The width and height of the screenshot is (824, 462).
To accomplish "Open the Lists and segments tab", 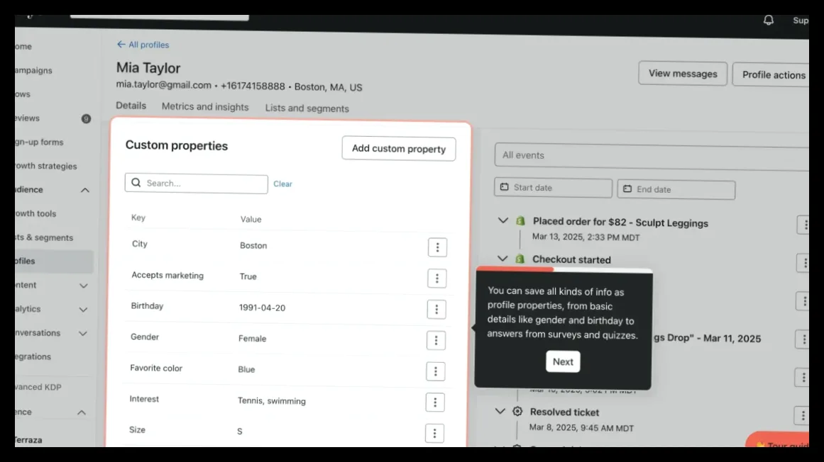I will click(307, 108).
